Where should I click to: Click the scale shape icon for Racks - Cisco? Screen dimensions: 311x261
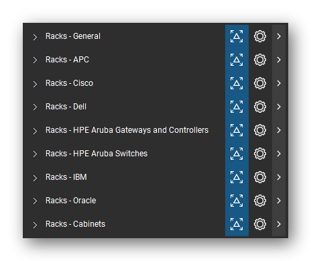tap(237, 83)
